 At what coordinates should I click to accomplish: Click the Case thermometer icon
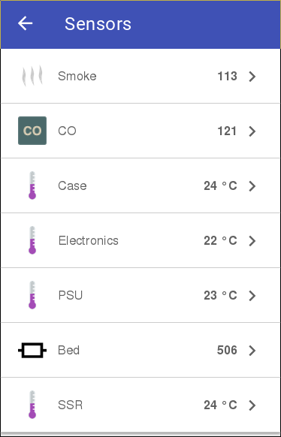coord(32,185)
